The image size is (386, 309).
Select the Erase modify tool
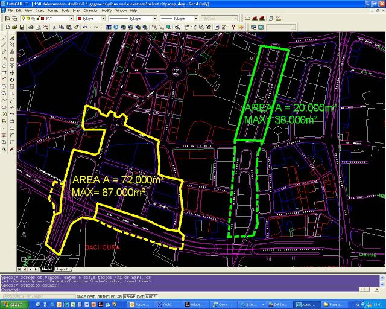(12, 38)
